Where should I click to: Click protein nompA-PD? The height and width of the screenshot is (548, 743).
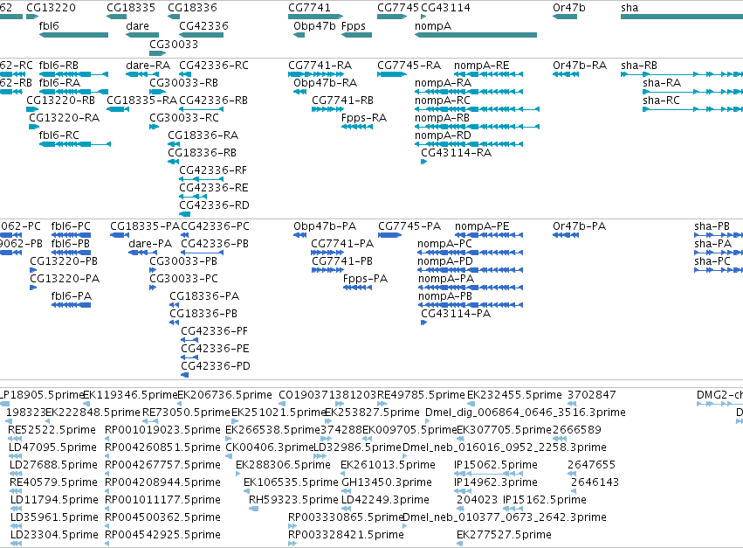(445, 261)
